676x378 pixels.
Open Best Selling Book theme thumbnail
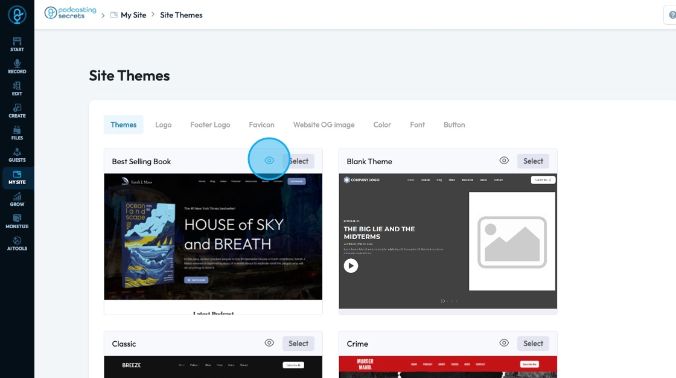[x=213, y=243]
